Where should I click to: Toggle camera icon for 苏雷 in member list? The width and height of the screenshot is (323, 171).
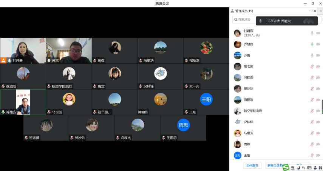[318, 55]
